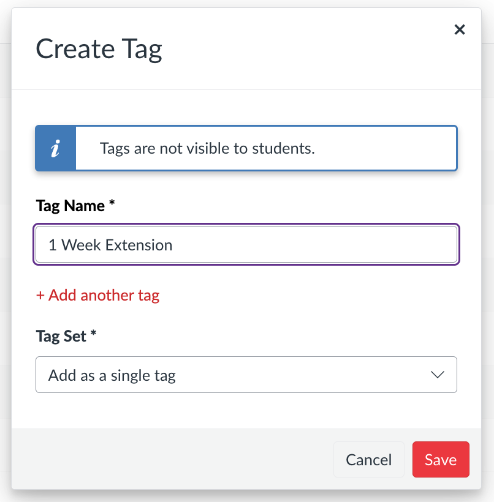Select the 'Add as a single tag' option text
Viewport: 494px width, 502px height.
coord(112,375)
